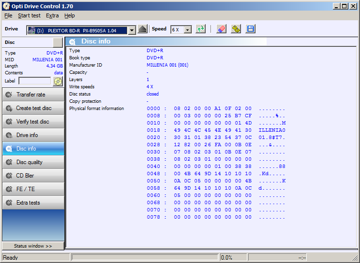
Task: Click the progress bar in status bar
Action: (145, 257)
